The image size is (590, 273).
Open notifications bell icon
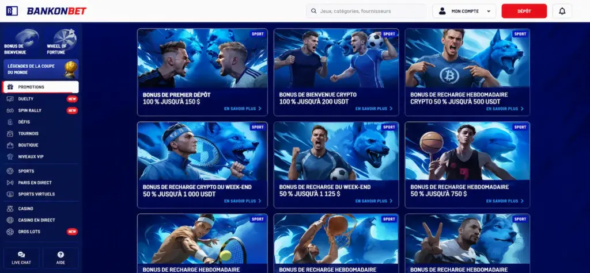pyautogui.click(x=562, y=11)
